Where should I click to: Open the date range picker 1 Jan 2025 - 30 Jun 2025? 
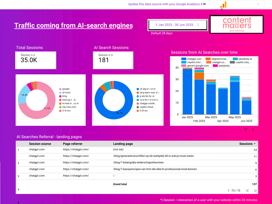coord(178,25)
